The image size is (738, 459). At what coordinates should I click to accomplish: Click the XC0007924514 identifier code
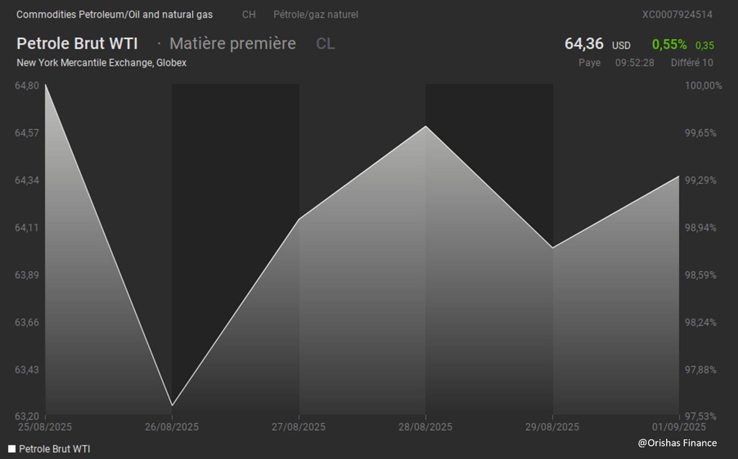677,14
